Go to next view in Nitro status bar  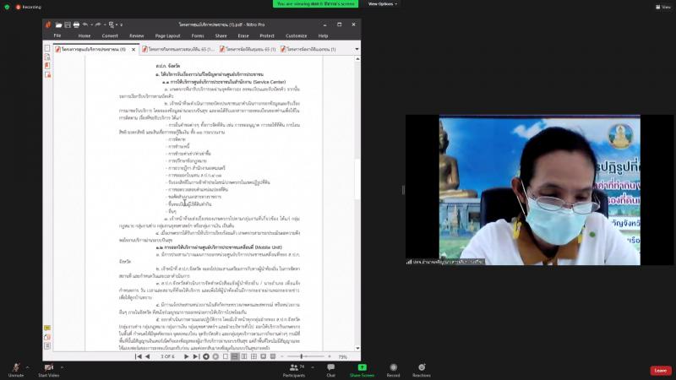(x=215, y=356)
